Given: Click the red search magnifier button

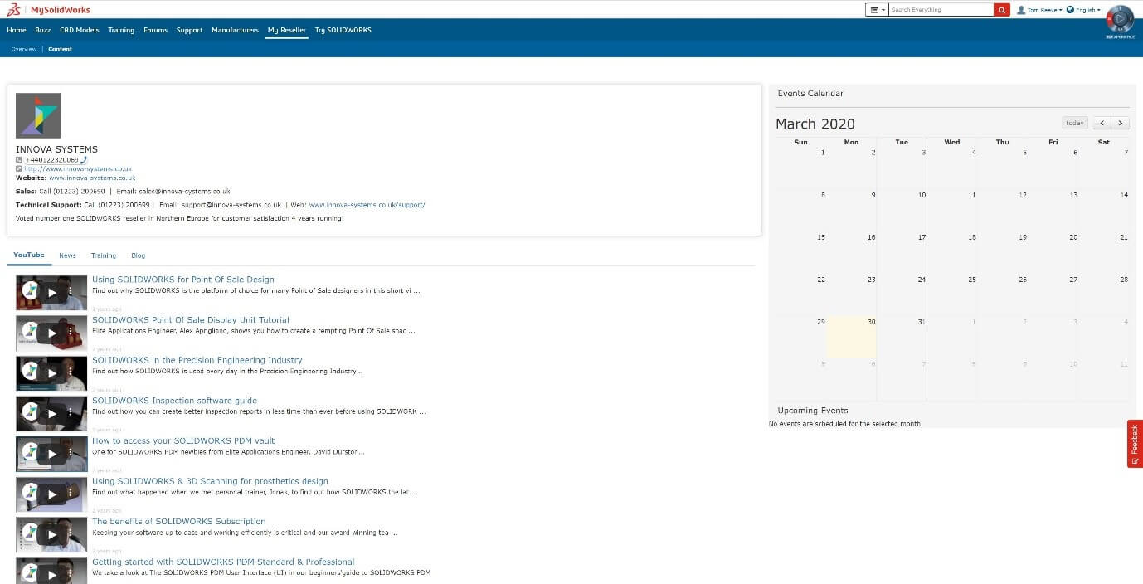Looking at the screenshot, I should click(1002, 10).
